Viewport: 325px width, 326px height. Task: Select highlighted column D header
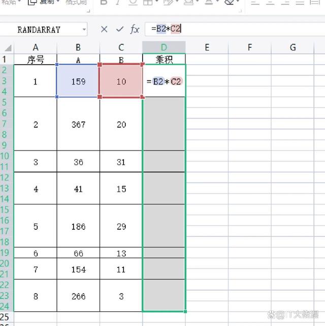[x=164, y=47]
